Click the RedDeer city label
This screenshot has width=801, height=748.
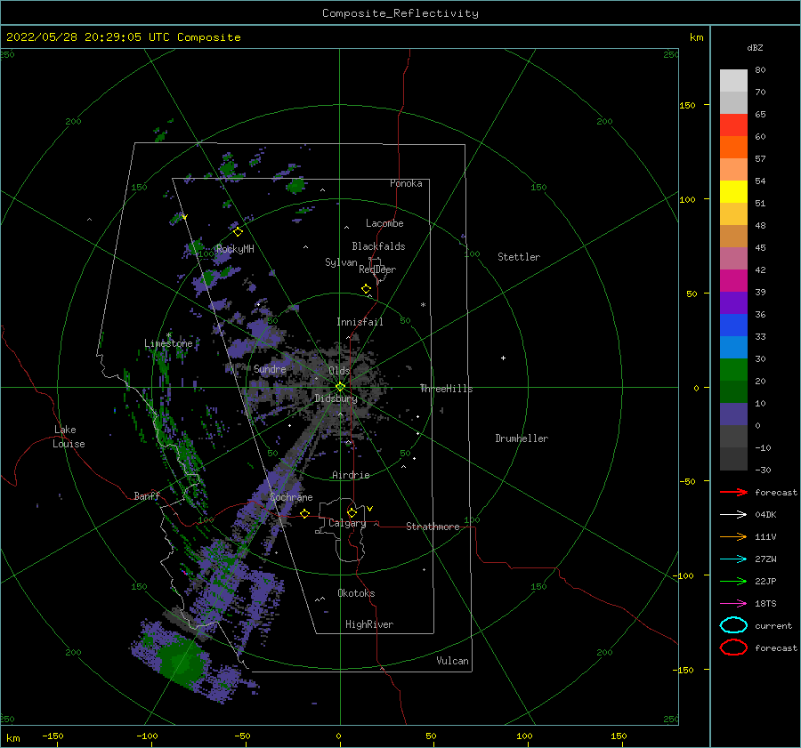point(377,269)
